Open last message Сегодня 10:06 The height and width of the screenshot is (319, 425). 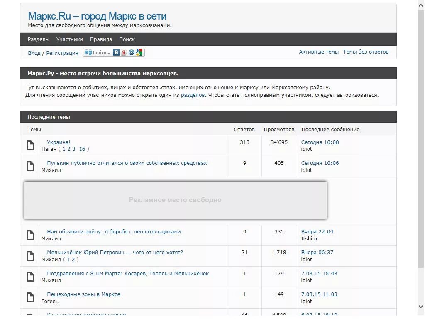(320, 163)
